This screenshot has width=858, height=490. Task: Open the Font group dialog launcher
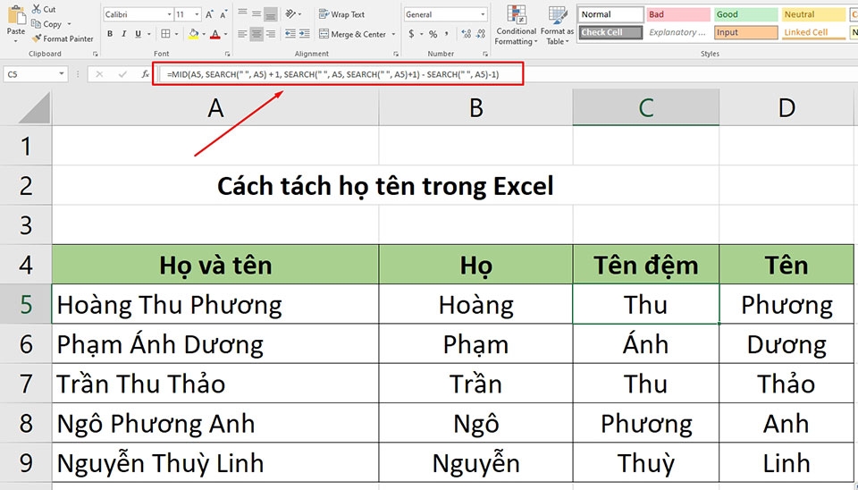(228, 54)
